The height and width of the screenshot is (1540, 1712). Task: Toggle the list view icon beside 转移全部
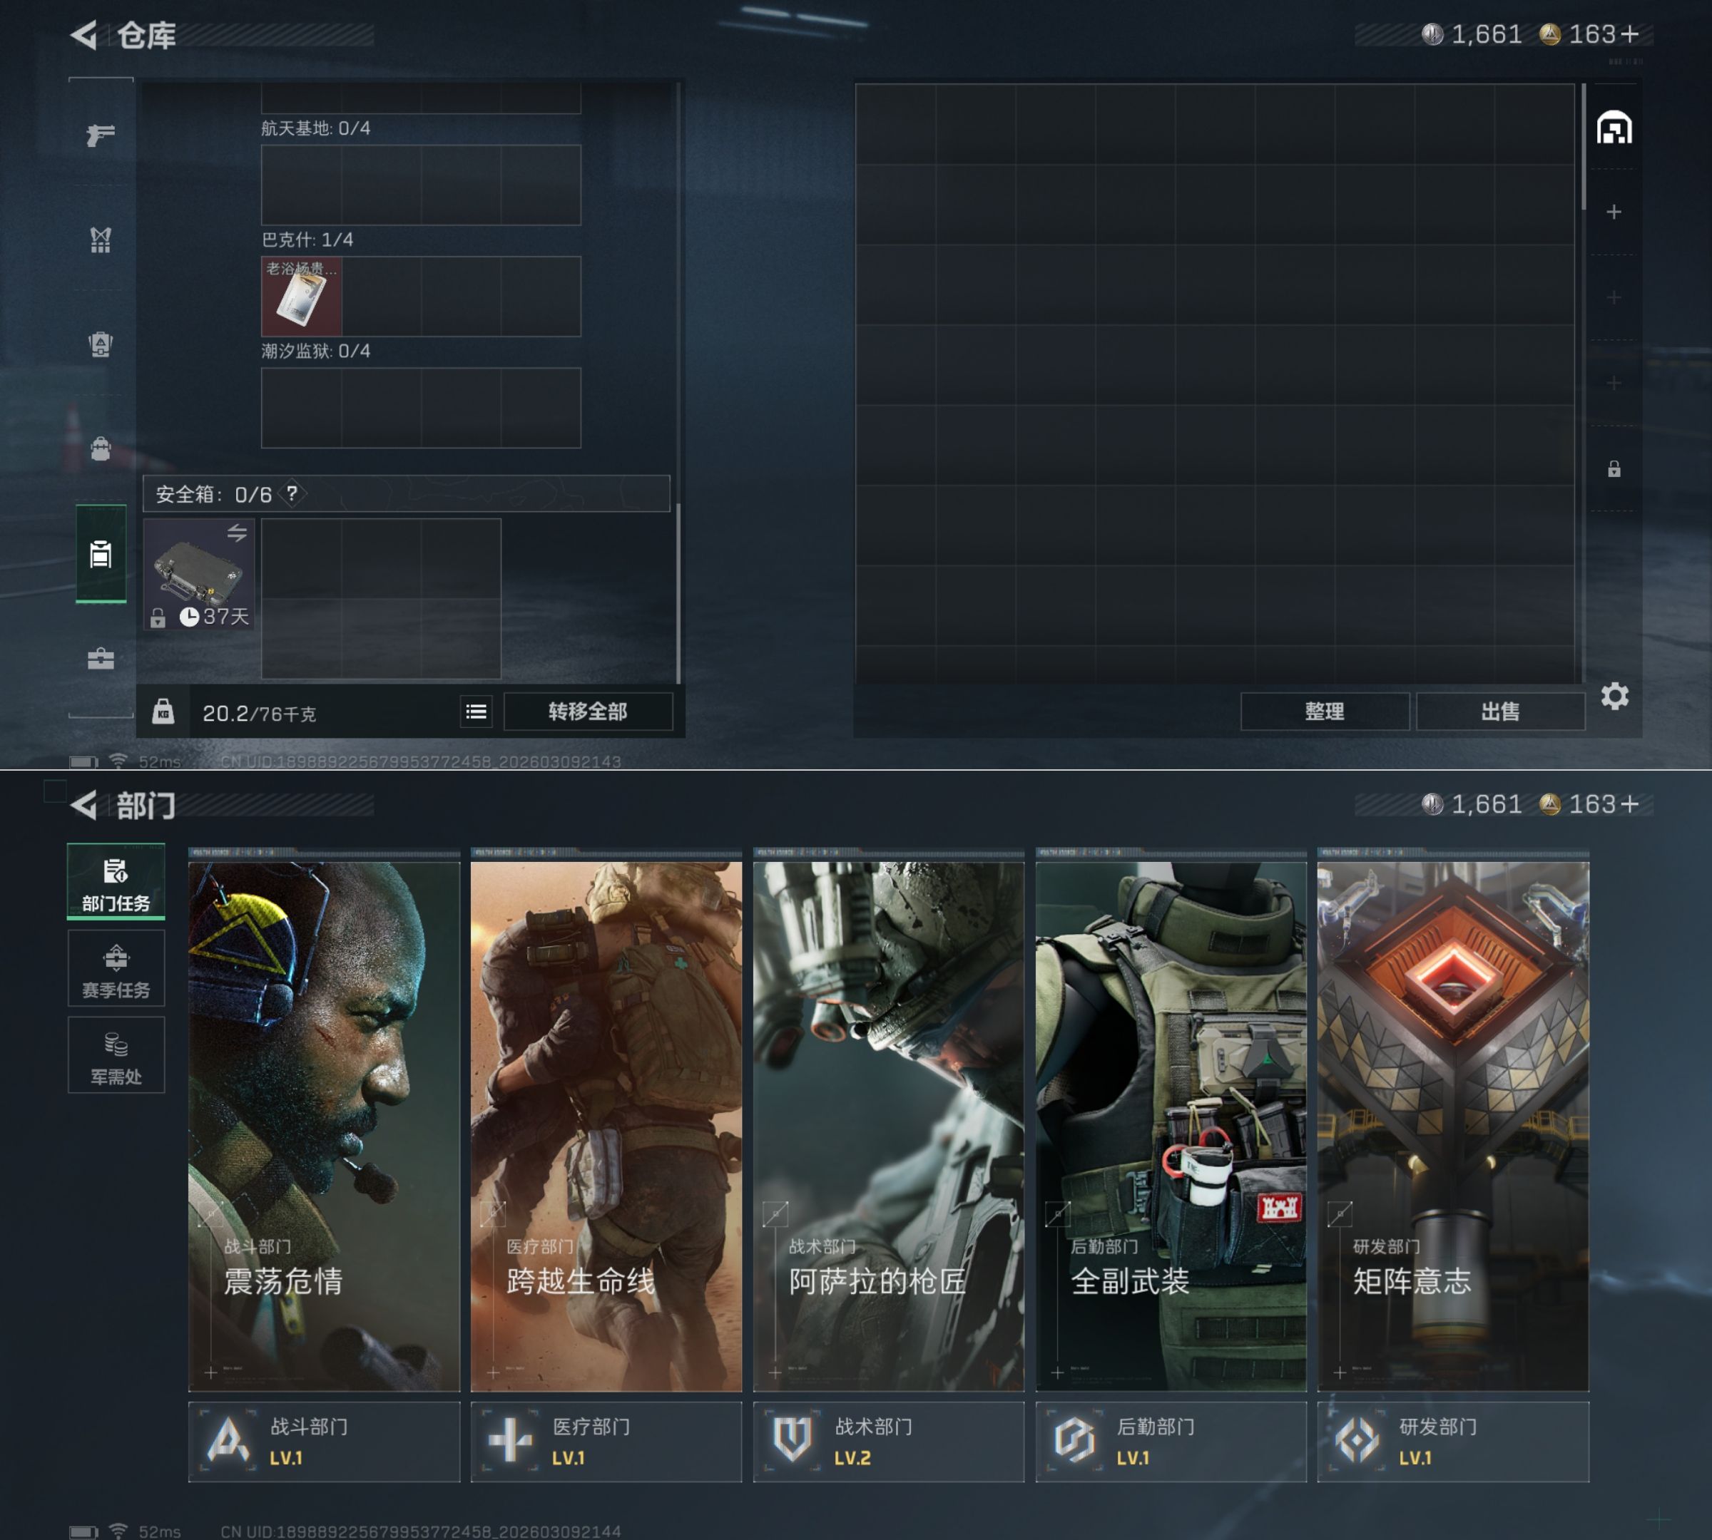click(476, 712)
